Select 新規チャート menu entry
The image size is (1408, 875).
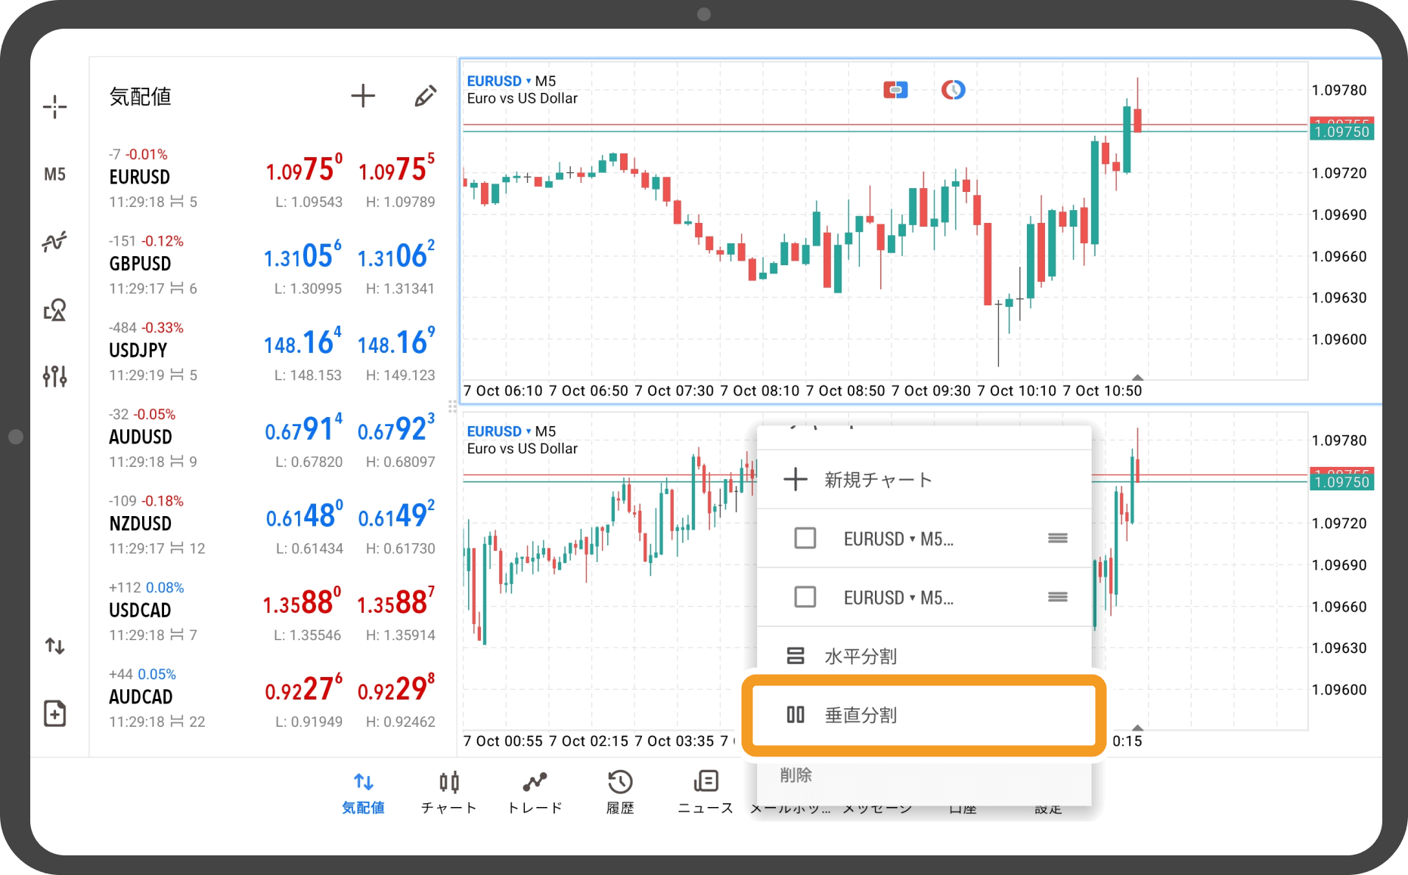pos(924,480)
